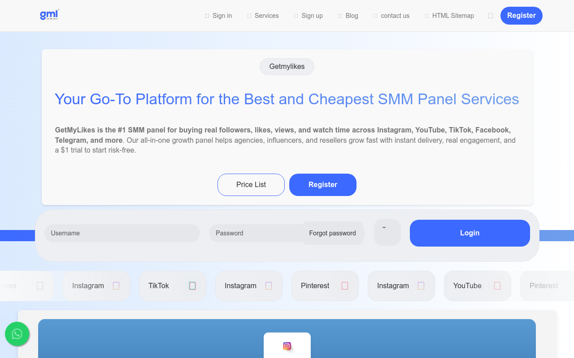Select contact us in the top navigation
This screenshot has height=358, width=574.
pyautogui.click(x=391, y=16)
